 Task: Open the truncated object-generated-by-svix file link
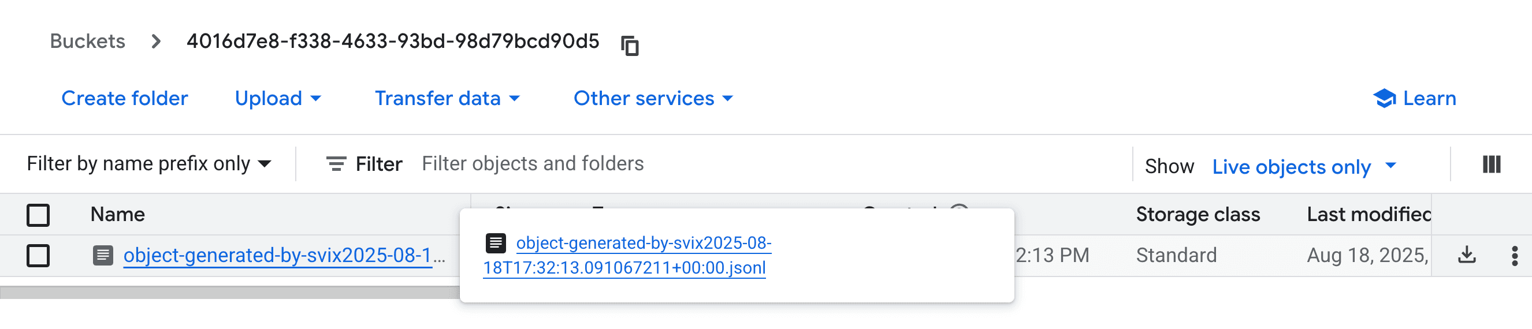pos(277,255)
